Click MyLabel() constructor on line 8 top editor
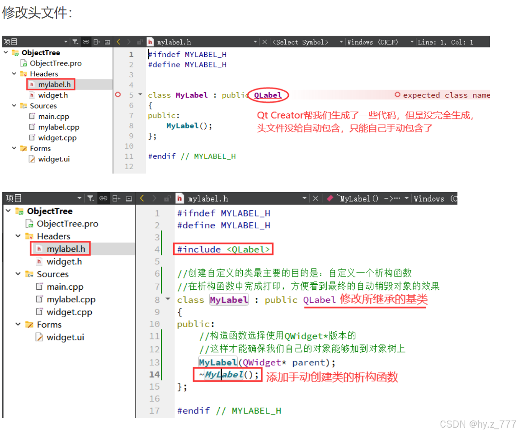Screen dimensions: 518x433 coord(189,126)
